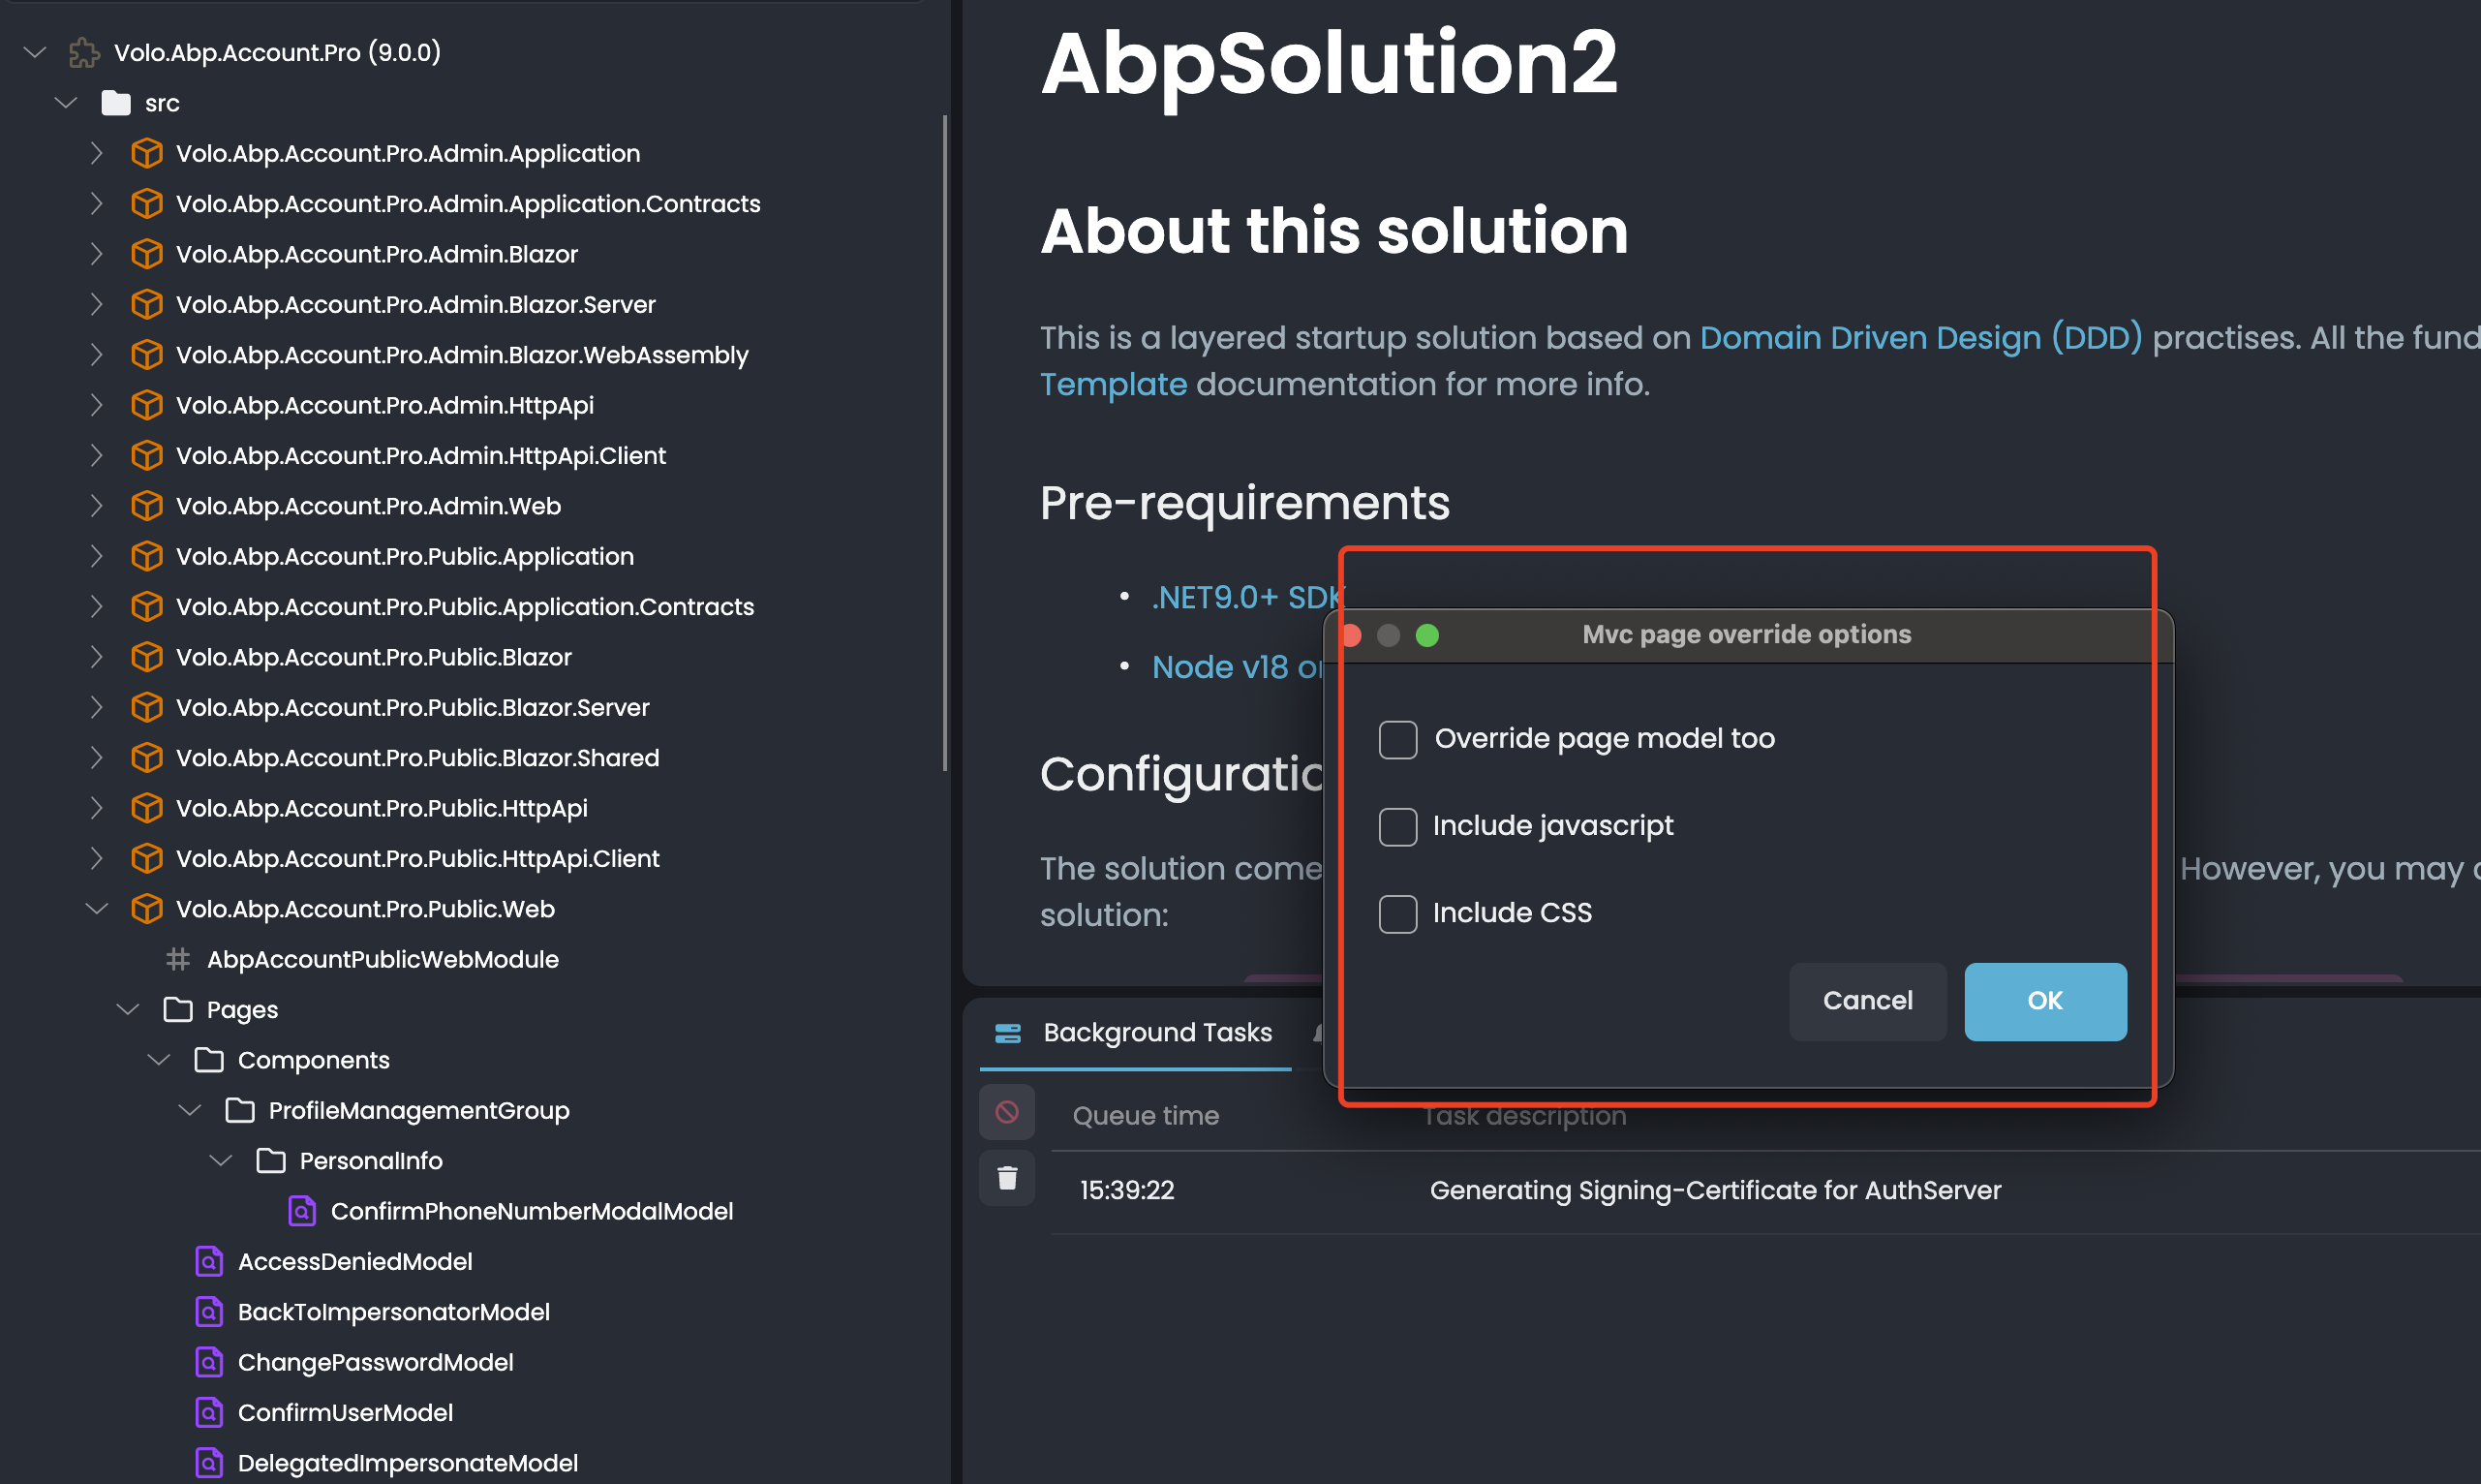Select ChangePasswordModel in the tree
Viewport: 2481px width, 1484px height.
tap(375, 1362)
